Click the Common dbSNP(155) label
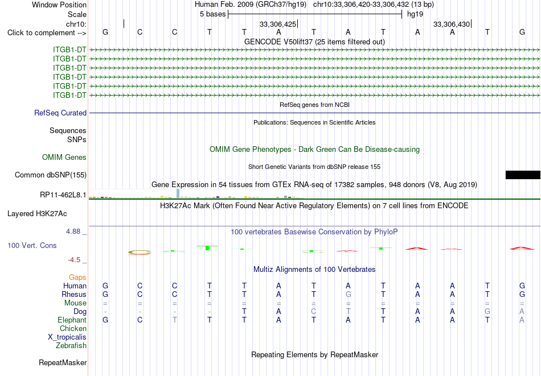Image resolution: width=541 pixels, height=376 pixels. 51,175
